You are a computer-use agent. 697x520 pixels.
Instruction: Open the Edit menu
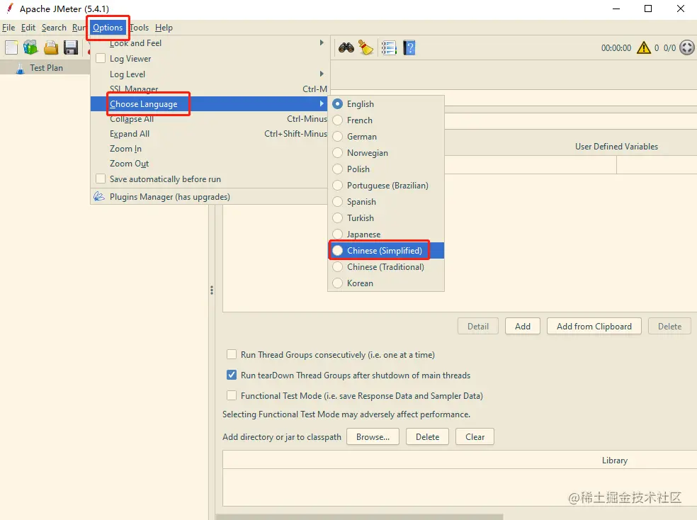click(28, 28)
